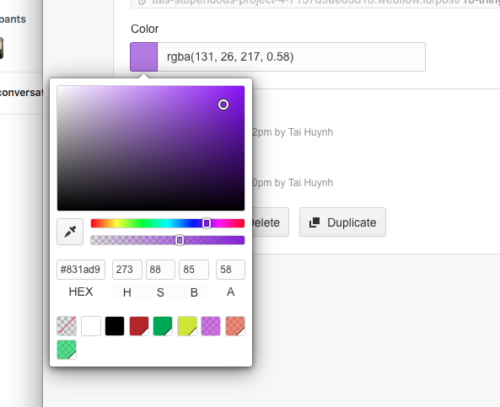Choose the lime yellow color swatch
The height and width of the screenshot is (407, 500).
187,326
